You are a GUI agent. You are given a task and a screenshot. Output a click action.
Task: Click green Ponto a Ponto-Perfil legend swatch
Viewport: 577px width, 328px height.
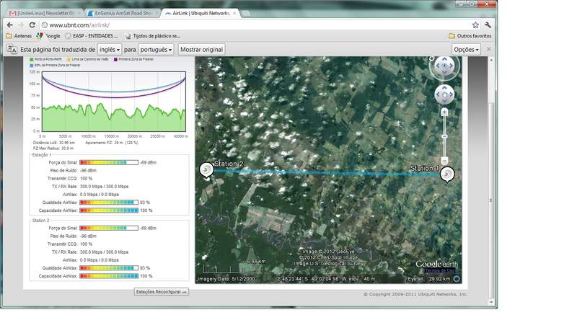(x=32, y=59)
